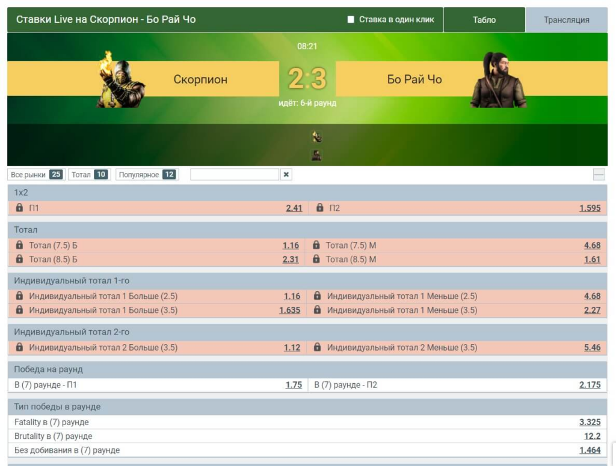Pick Тотал (7.5) М odds 4.68
616x466 pixels.
[x=592, y=246]
